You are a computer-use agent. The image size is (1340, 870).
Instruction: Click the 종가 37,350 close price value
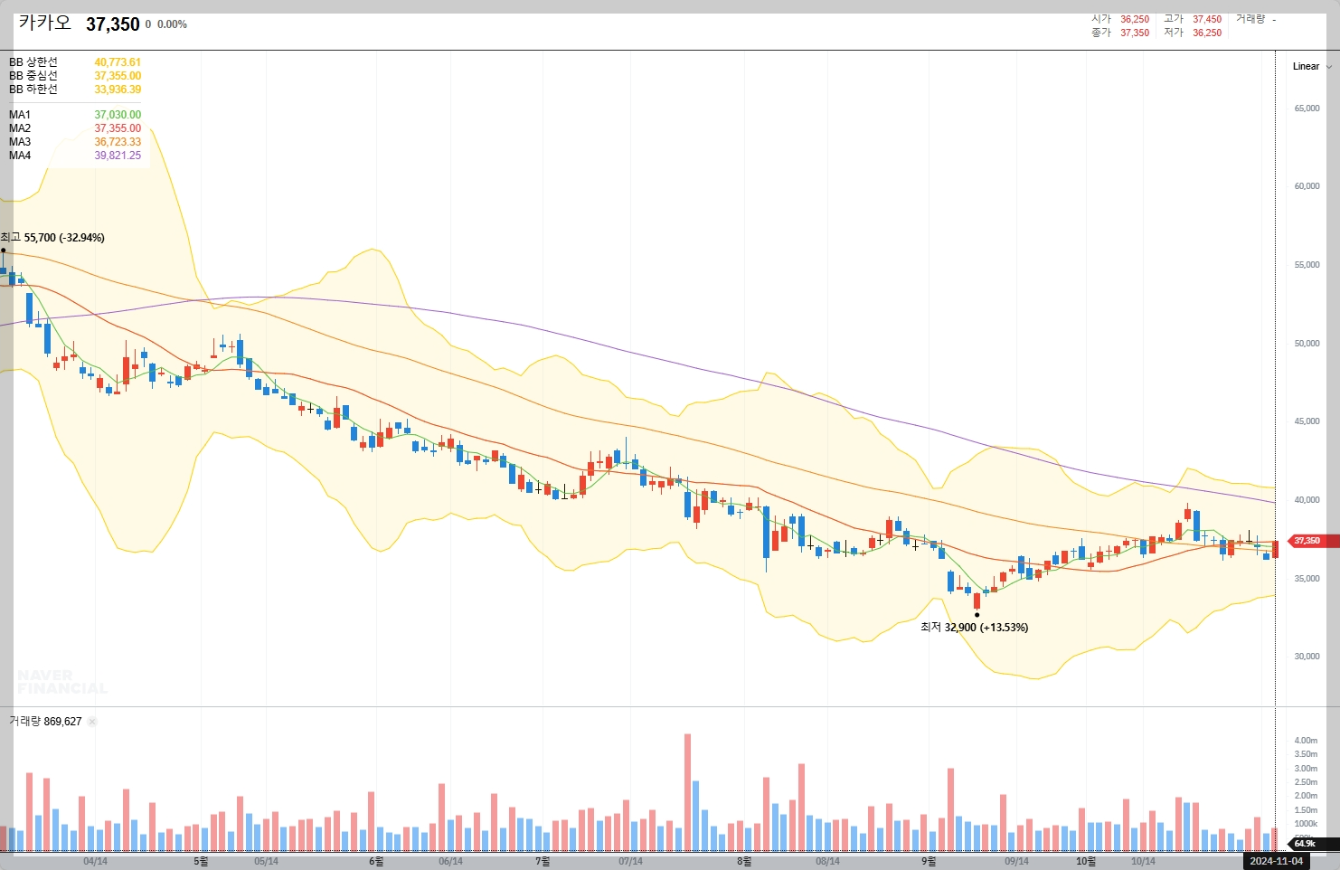pyautogui.click(x=1135, y=33)
